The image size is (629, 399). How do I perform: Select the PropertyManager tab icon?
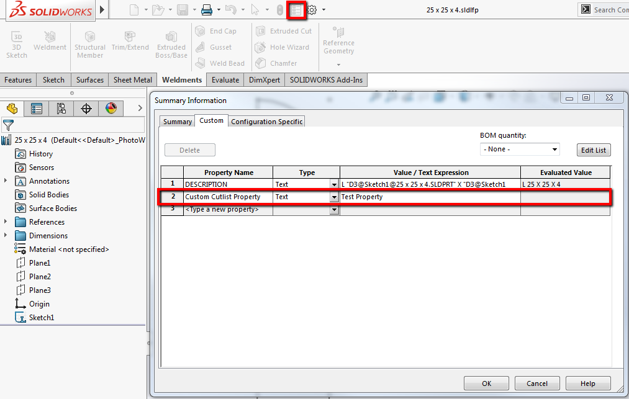click(37, 108)
